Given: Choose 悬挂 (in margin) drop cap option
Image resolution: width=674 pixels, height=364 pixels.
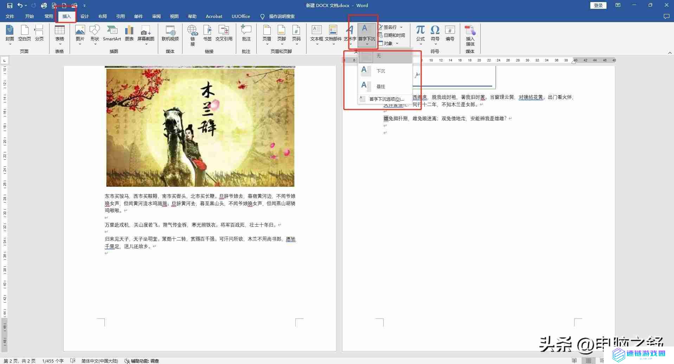Looking at the screenshot, I should click(385, 86).
